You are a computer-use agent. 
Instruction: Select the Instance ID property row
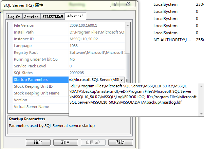click(x=69, y=39)
